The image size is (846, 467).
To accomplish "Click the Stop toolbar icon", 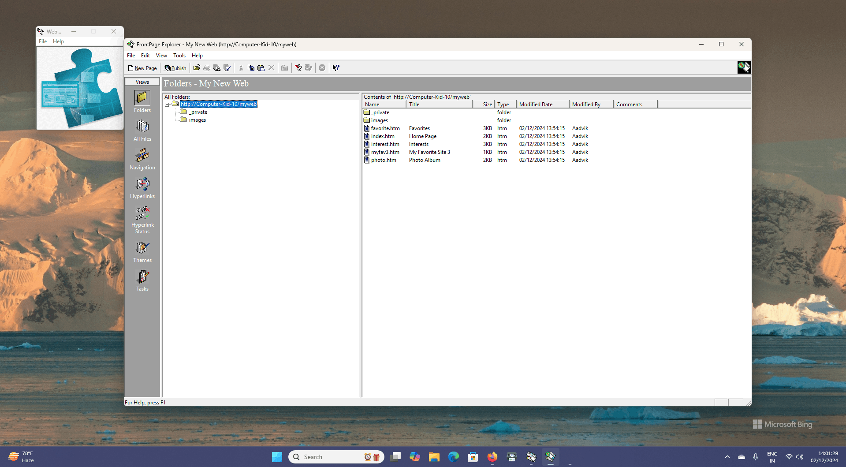I will click(322, 68).
